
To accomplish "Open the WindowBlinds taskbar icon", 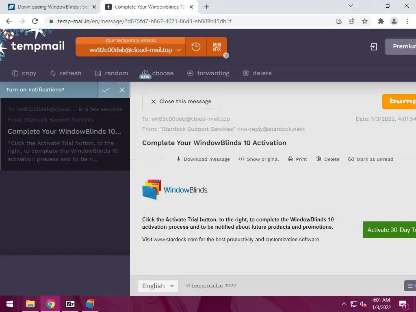I will (90, 304).
